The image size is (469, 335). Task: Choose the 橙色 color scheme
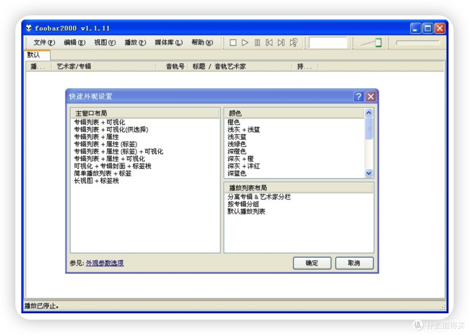pos(234,122)
